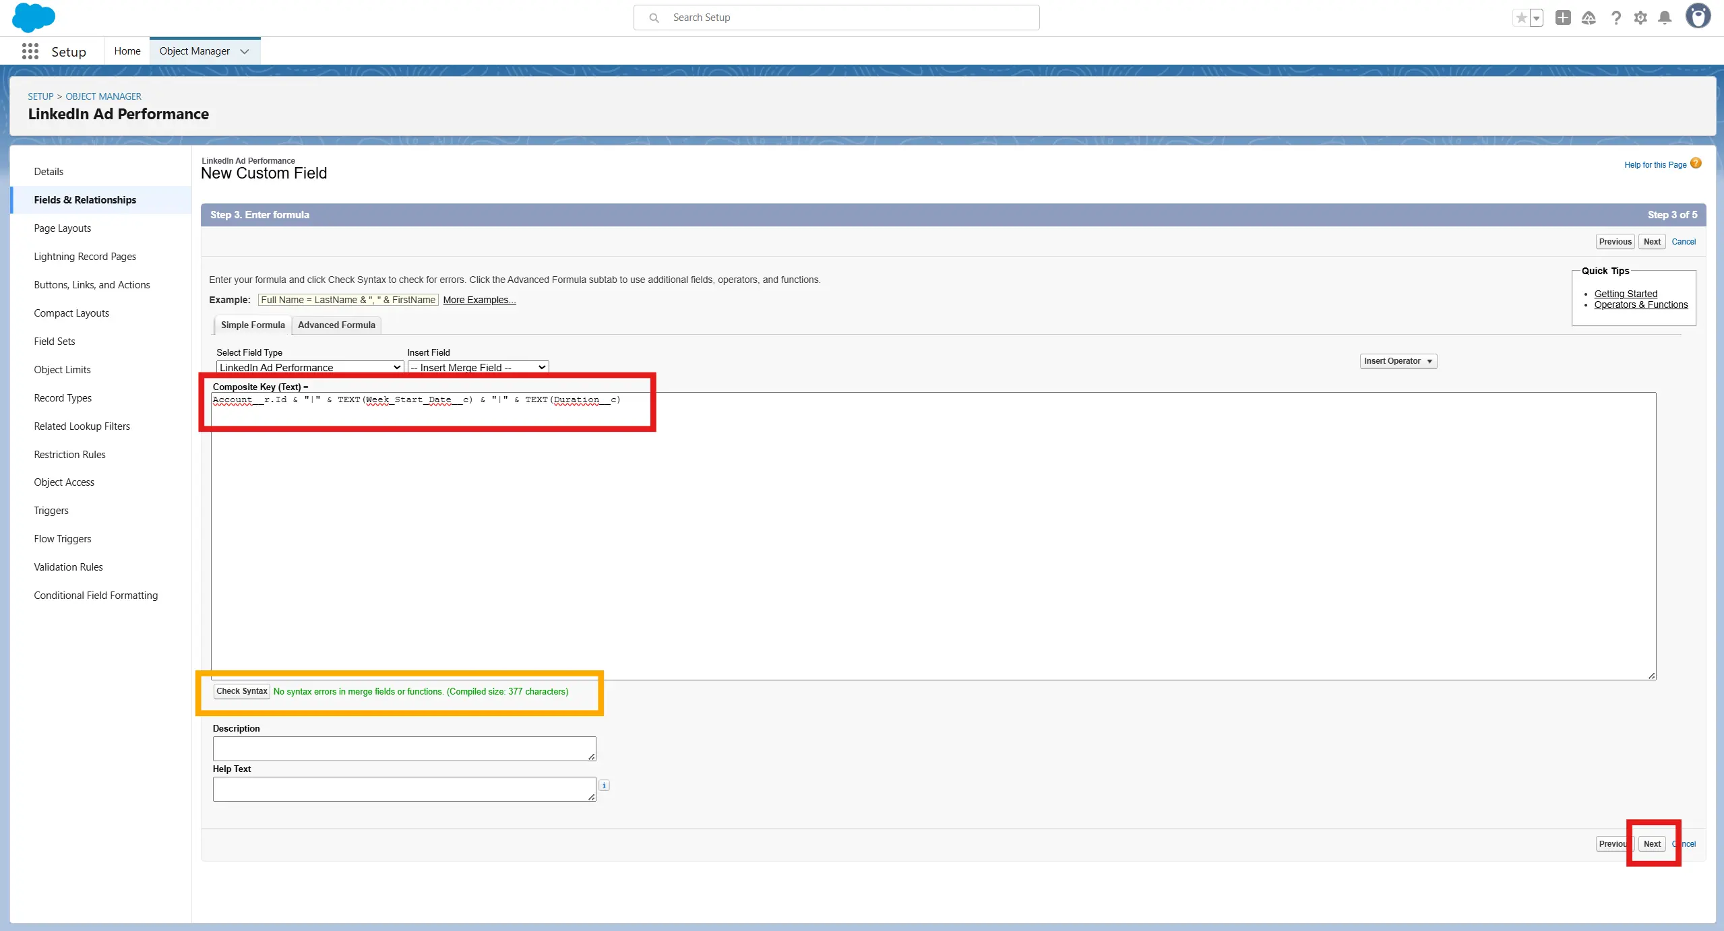Switch to the Advanced Formula tab
The image size is (1724, 931).
336,325
